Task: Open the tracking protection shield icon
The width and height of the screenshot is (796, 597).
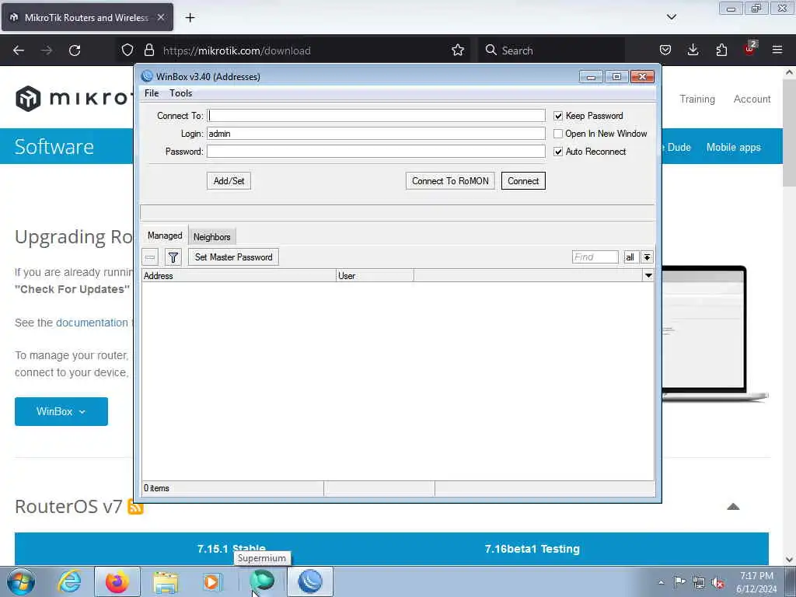Action: coord(127,51)
